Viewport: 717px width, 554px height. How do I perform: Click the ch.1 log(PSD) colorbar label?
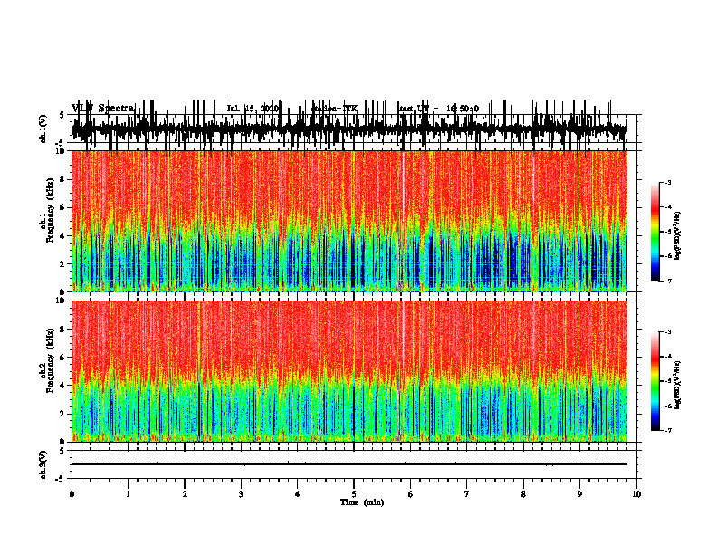tap(678, 236)
